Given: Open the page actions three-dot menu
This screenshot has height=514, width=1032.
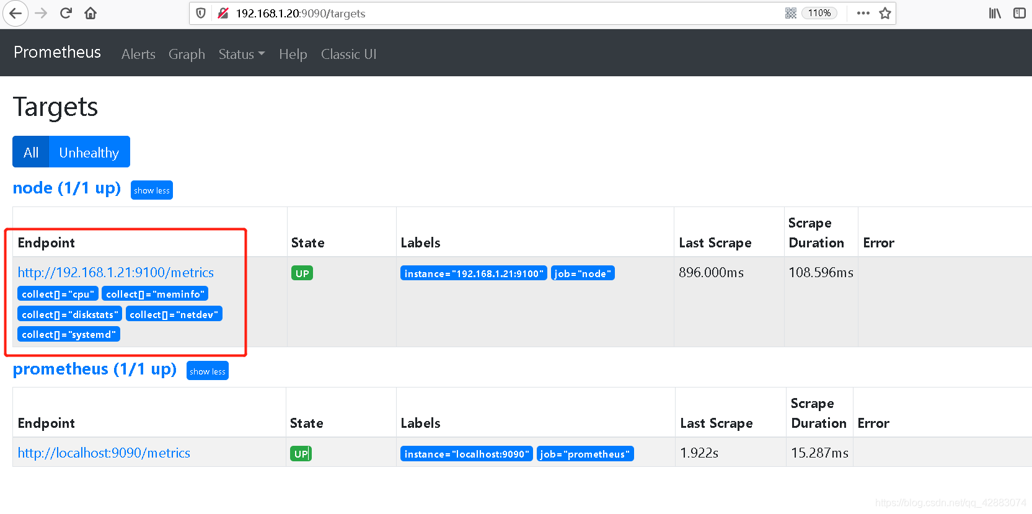Looking at the screenshot, I should coord(863,13).
